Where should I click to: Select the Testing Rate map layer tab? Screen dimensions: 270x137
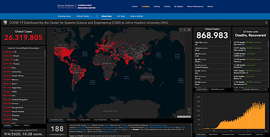pyautogui.click(x=115, y=120)
